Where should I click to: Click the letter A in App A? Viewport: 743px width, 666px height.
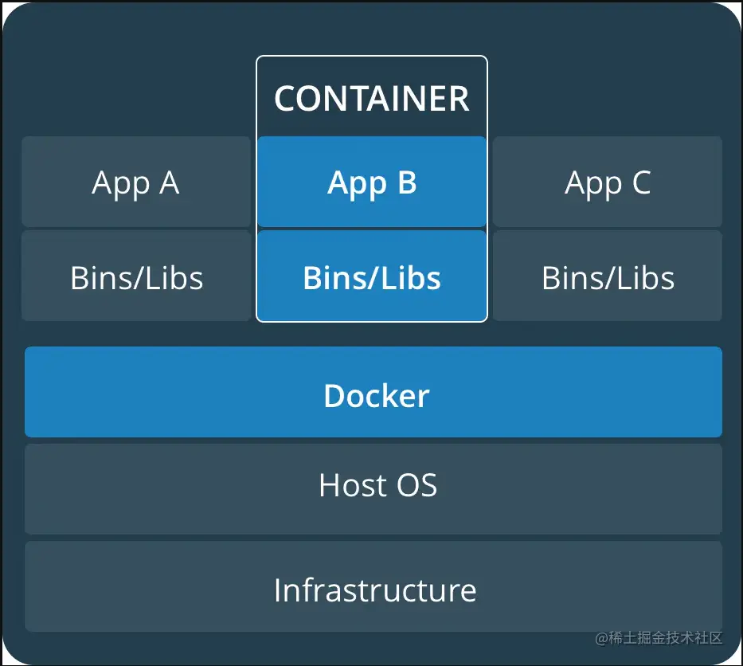pos(169,182)
